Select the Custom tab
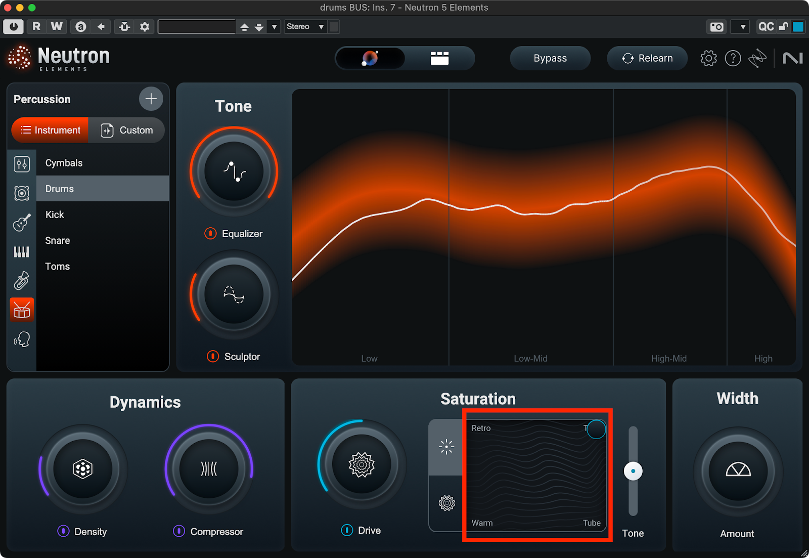Image resolution: width=809 pixels, height=558 pixels. click(x=126, y=130)
